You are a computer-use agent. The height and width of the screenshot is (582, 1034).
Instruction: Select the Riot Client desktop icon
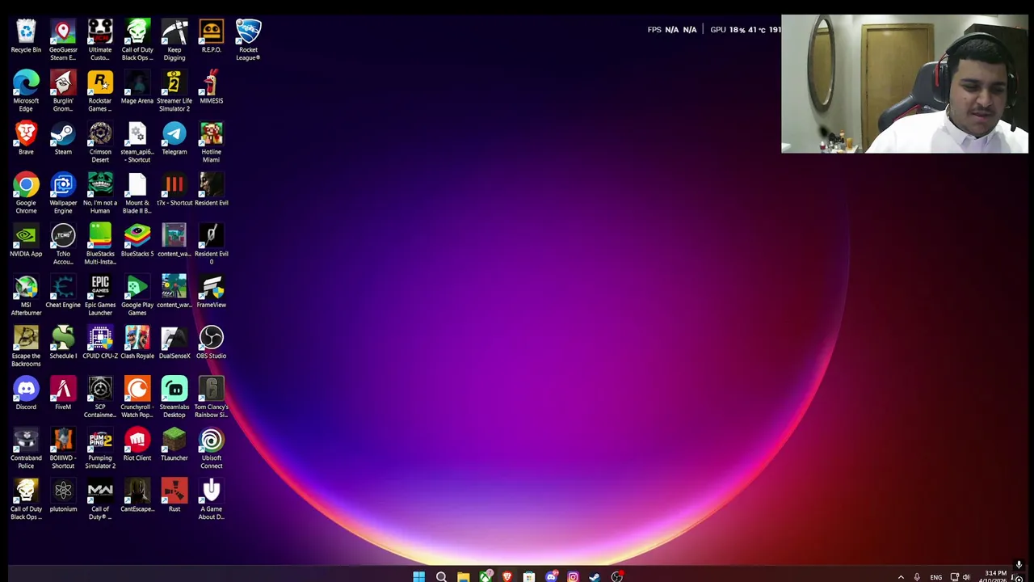tap(137, 445)
